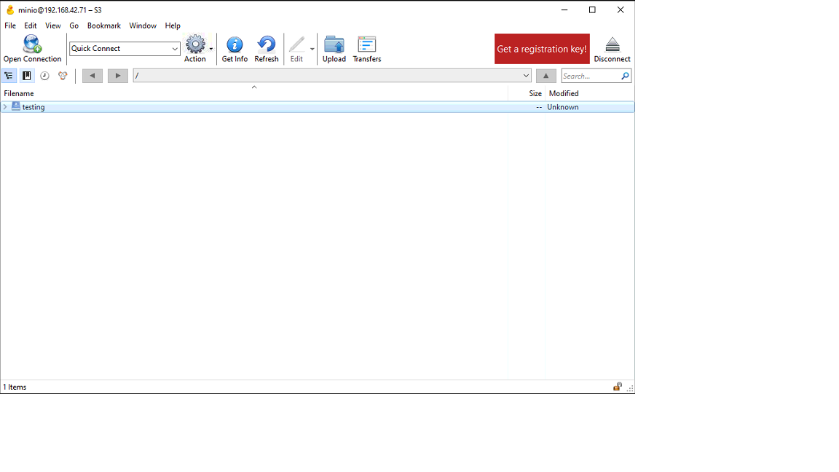Maximize the Cyberduck window
The height and width of the screenshot is (472, 839).
coord(592,9)
